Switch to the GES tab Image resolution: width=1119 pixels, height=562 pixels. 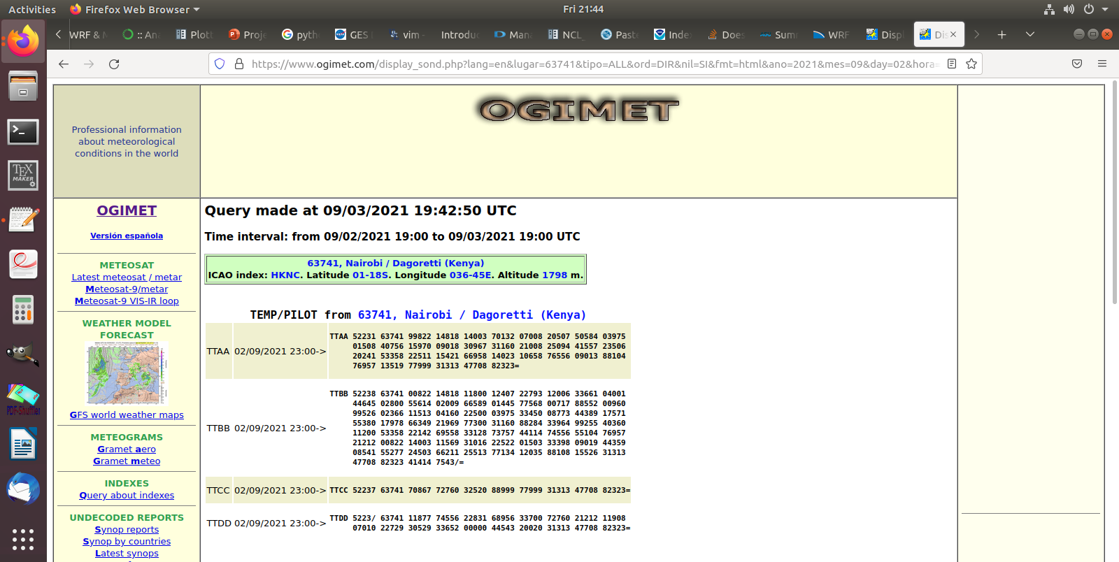[353, 34]
